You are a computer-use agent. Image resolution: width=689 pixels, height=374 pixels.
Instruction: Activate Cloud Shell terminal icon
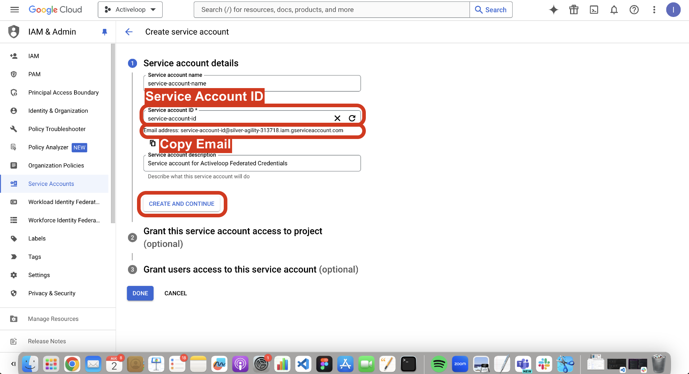[594, 10]
